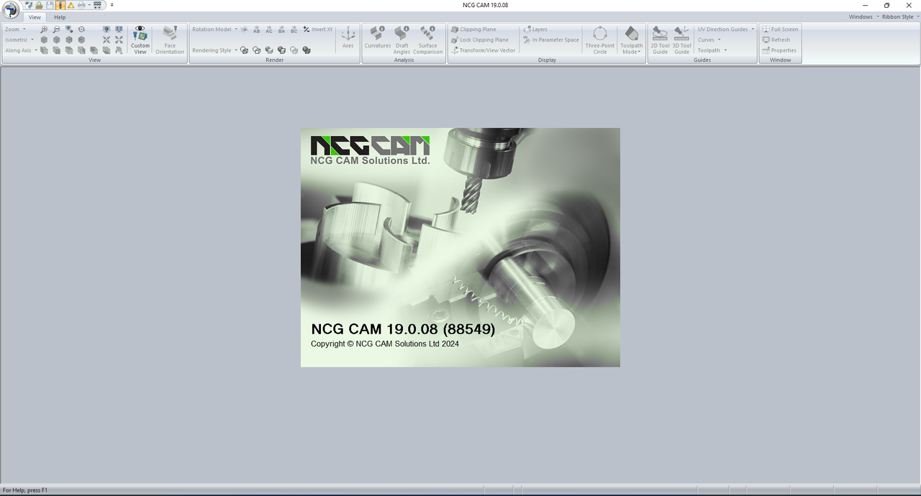
Task: Toggle Clipping Plane
Action: pos(473,29)
